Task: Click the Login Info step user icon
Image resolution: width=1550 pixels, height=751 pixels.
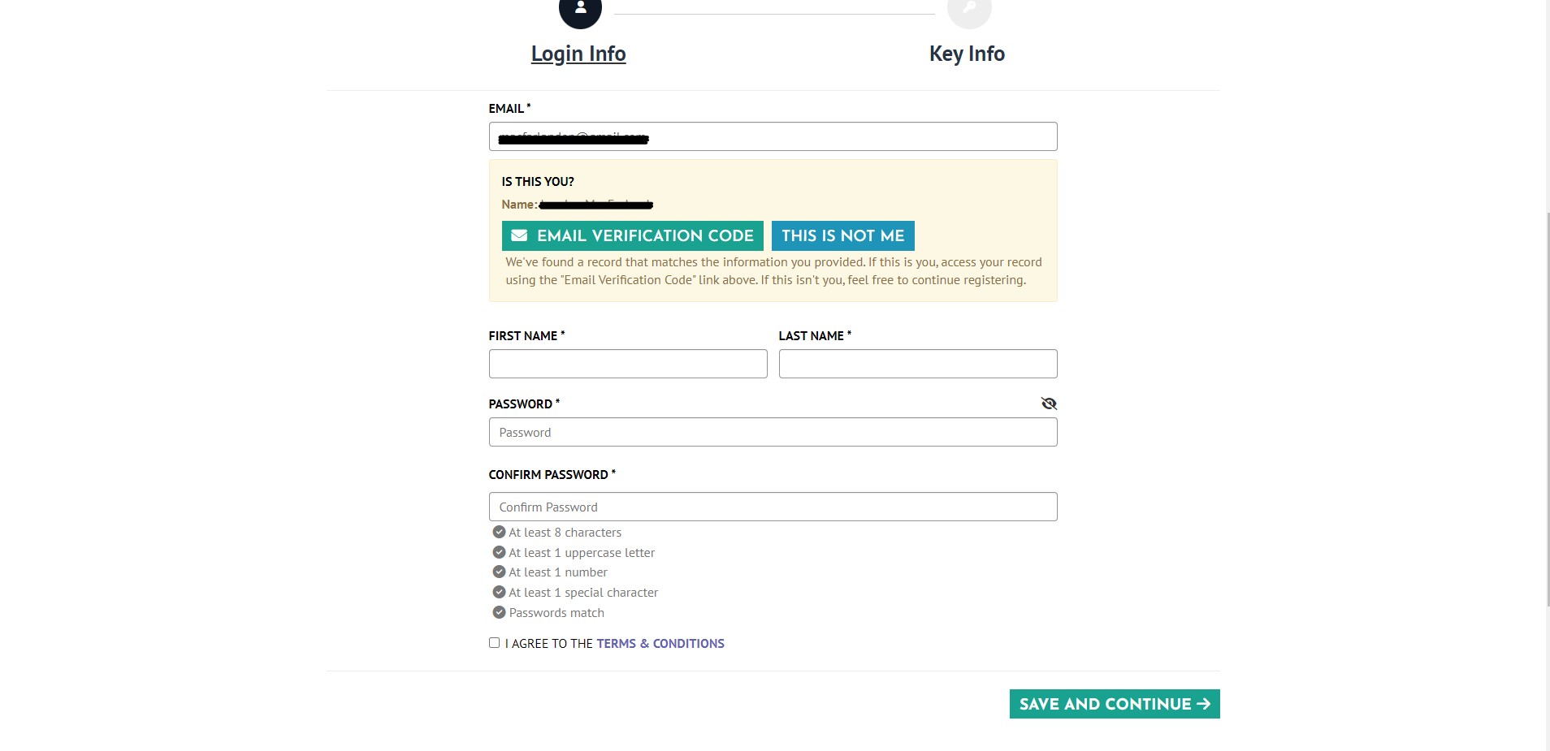Action: pyautogui.click(x=580, y=10)
